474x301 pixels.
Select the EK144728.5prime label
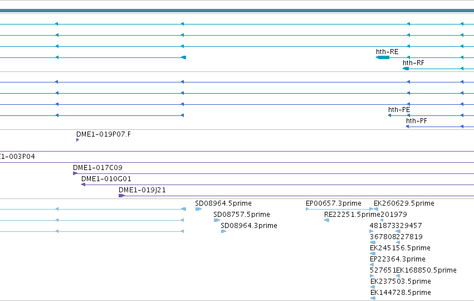pyautogui.click(x=400, y=293)
